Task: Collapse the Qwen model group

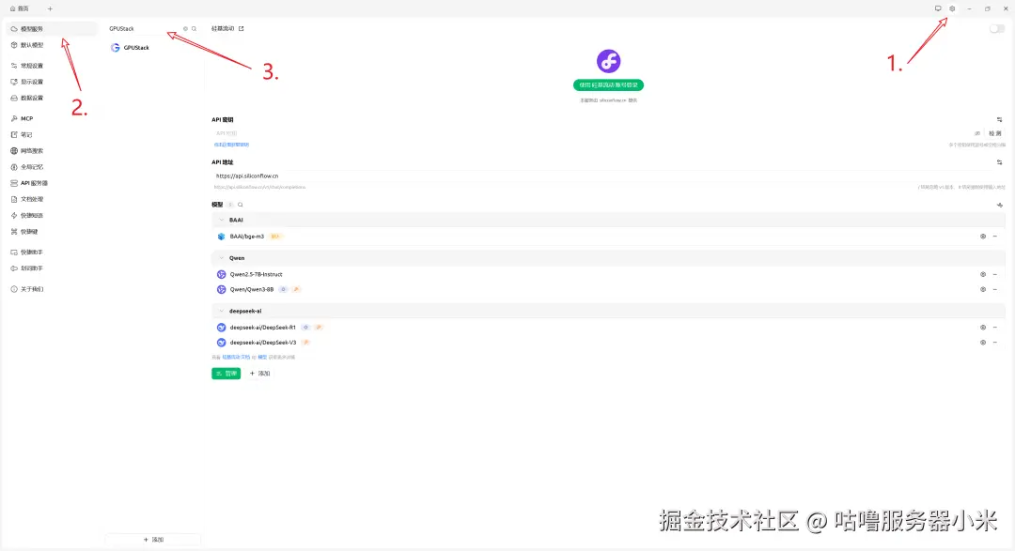Action: pyautogui.click(x=222, y=258)
